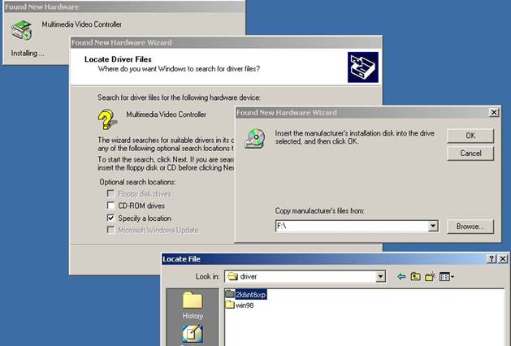Open the View menu icon

(x=446, y=277)
